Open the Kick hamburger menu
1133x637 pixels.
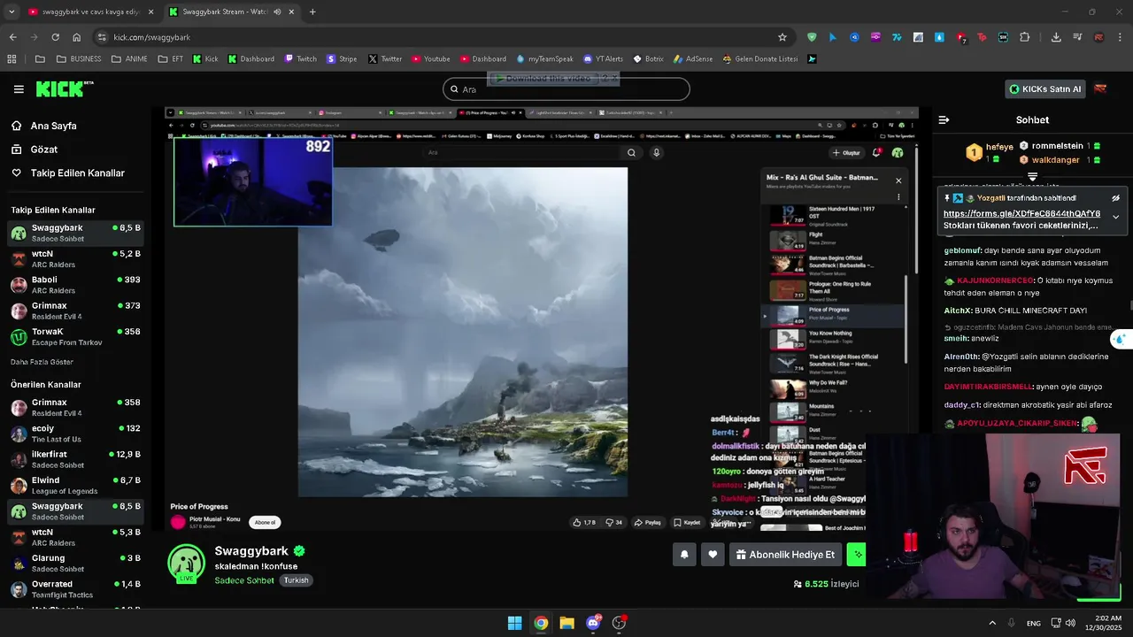click(x=19, y=89)
